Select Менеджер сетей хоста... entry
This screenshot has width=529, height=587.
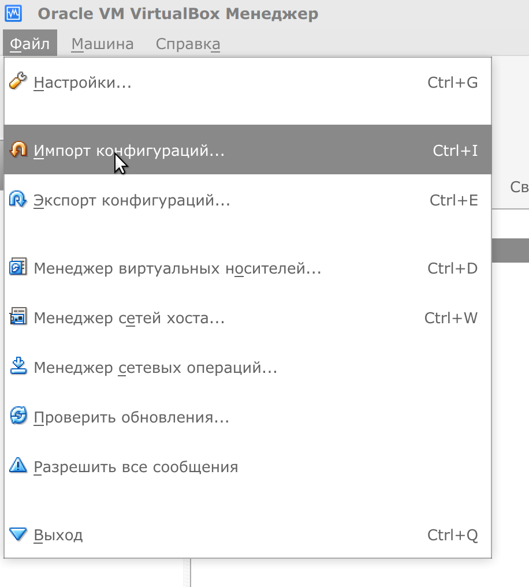(x=129, y=319)
